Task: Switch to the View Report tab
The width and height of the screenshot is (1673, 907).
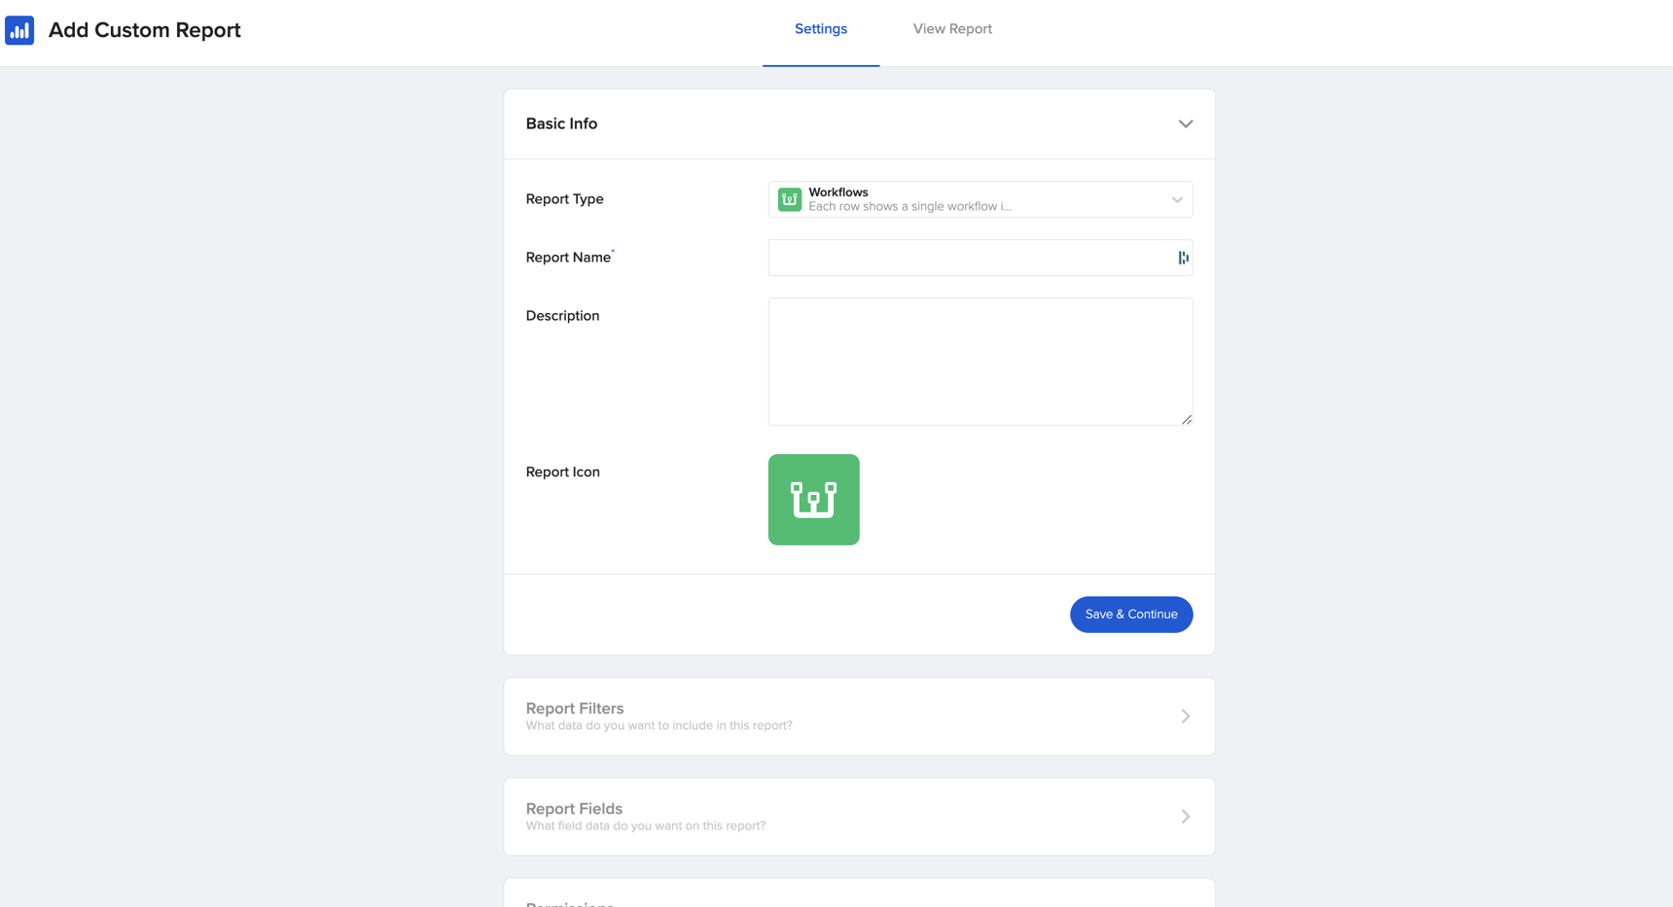Action: pyautogui.click(x=952, y=29)
